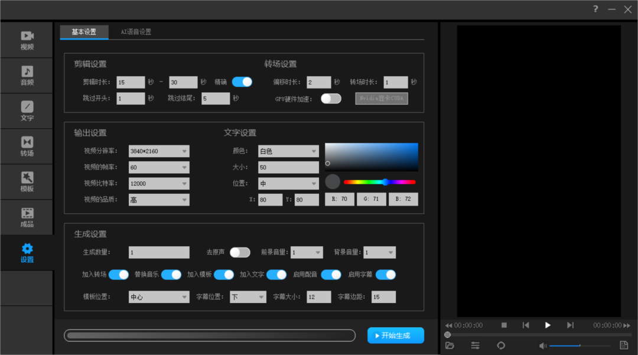Click the loop/refresh icon below player
This screenshot has width=638, height=355.
click(501, 345)
